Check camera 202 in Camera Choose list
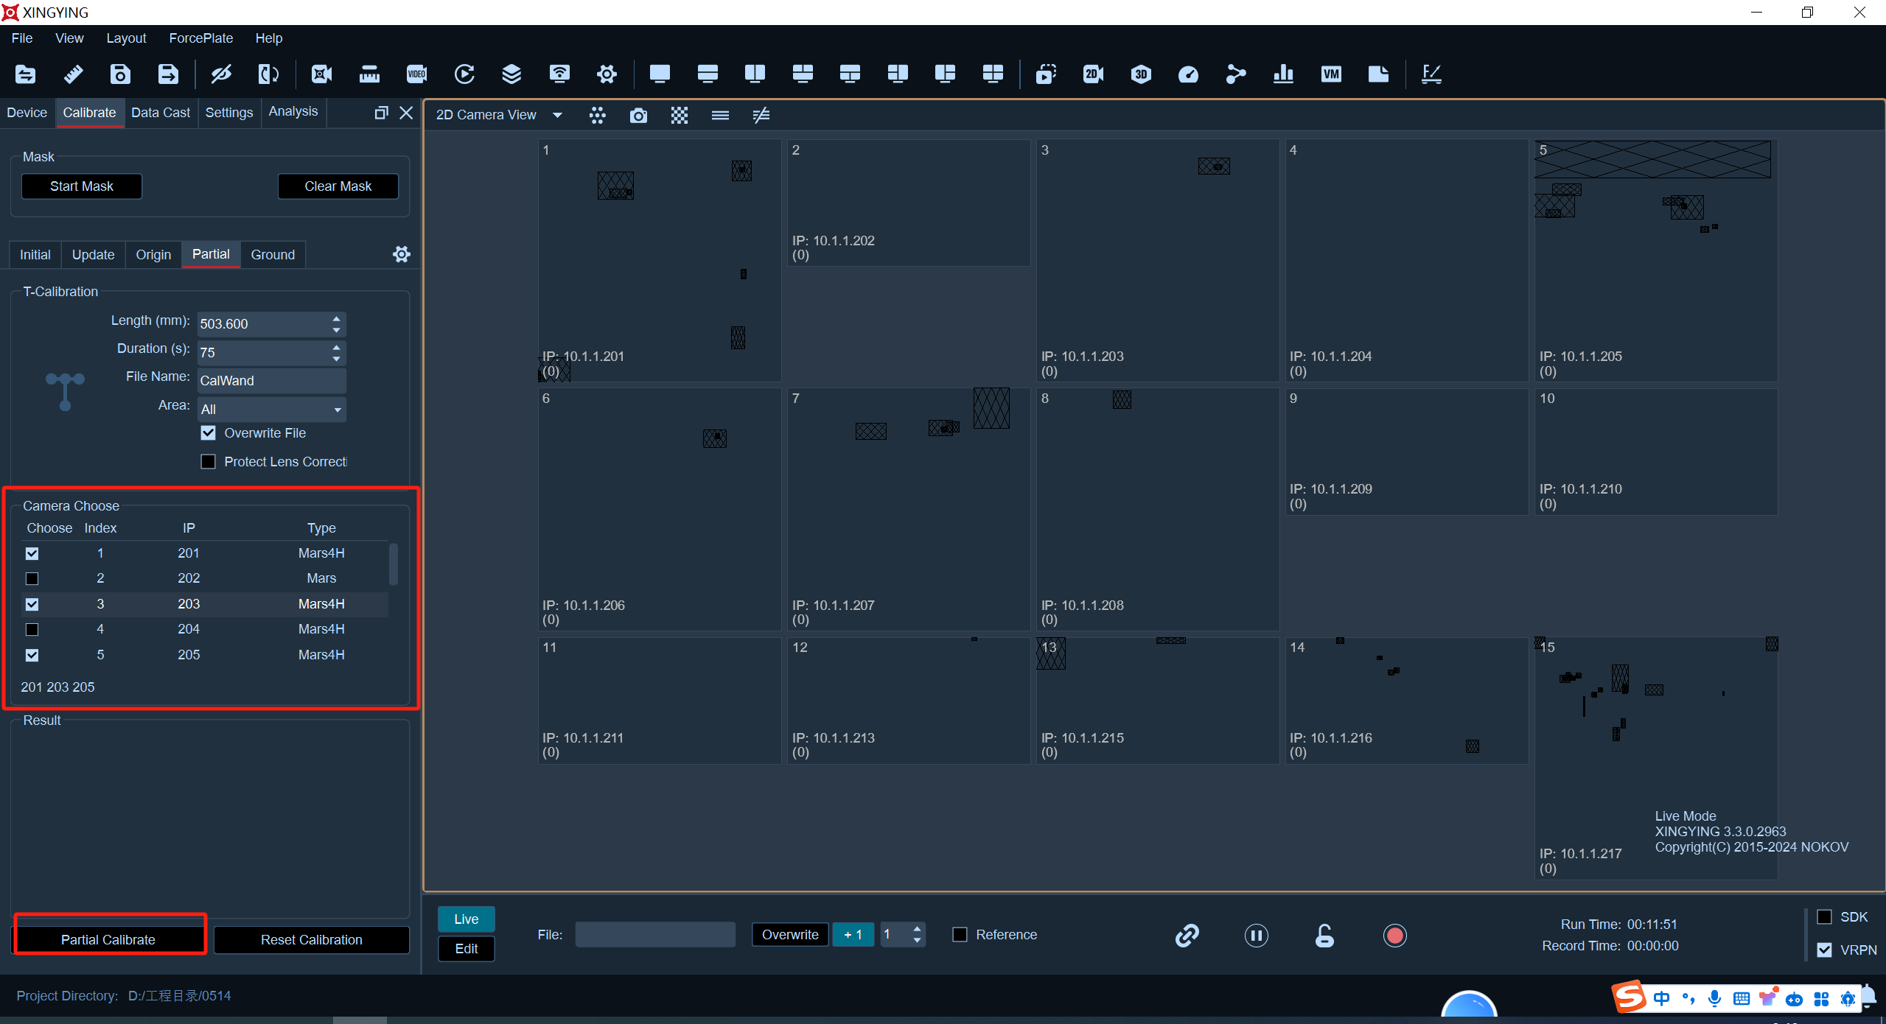This screenshot has width=1886, height=1024. click(32, 579)
